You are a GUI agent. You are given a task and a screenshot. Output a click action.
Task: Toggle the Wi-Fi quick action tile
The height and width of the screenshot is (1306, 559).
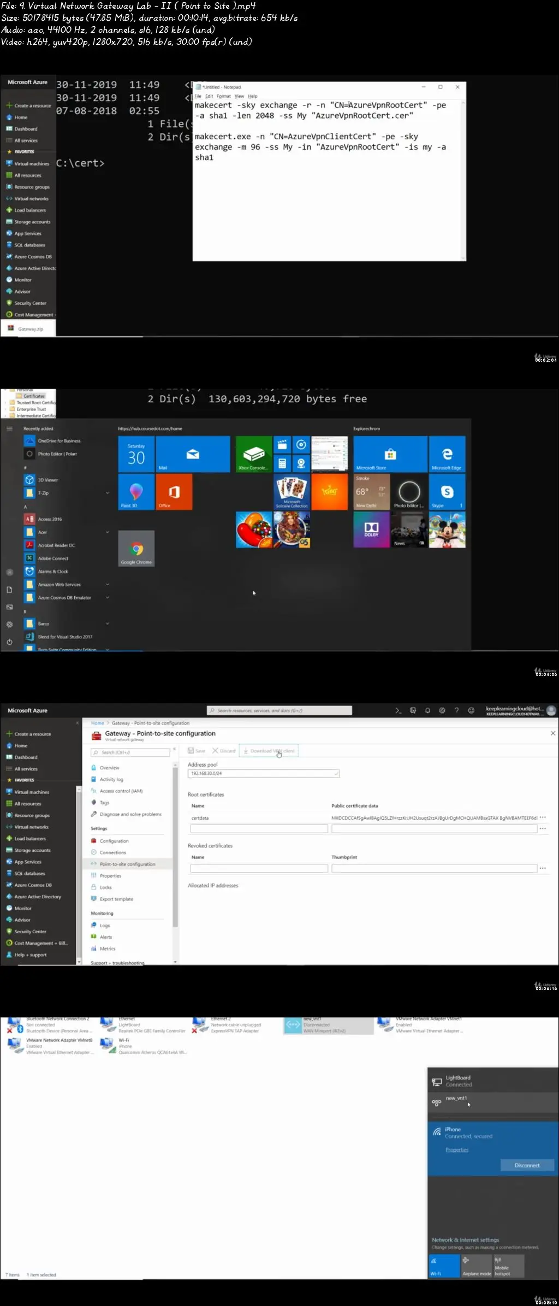pyautogui.click(x=444, y=1265)
